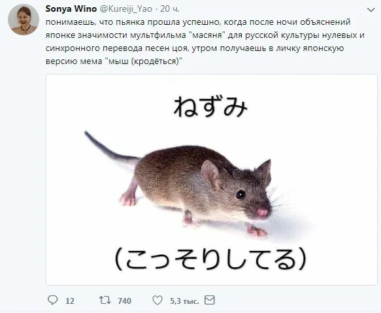Open Sonya Wino's profile avatar

coord(24,20)
